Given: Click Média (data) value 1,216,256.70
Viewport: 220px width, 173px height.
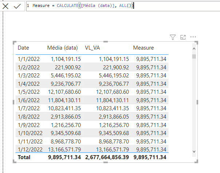Looking at the screenshot, I should pyautogui.click(x=66, y=125).
